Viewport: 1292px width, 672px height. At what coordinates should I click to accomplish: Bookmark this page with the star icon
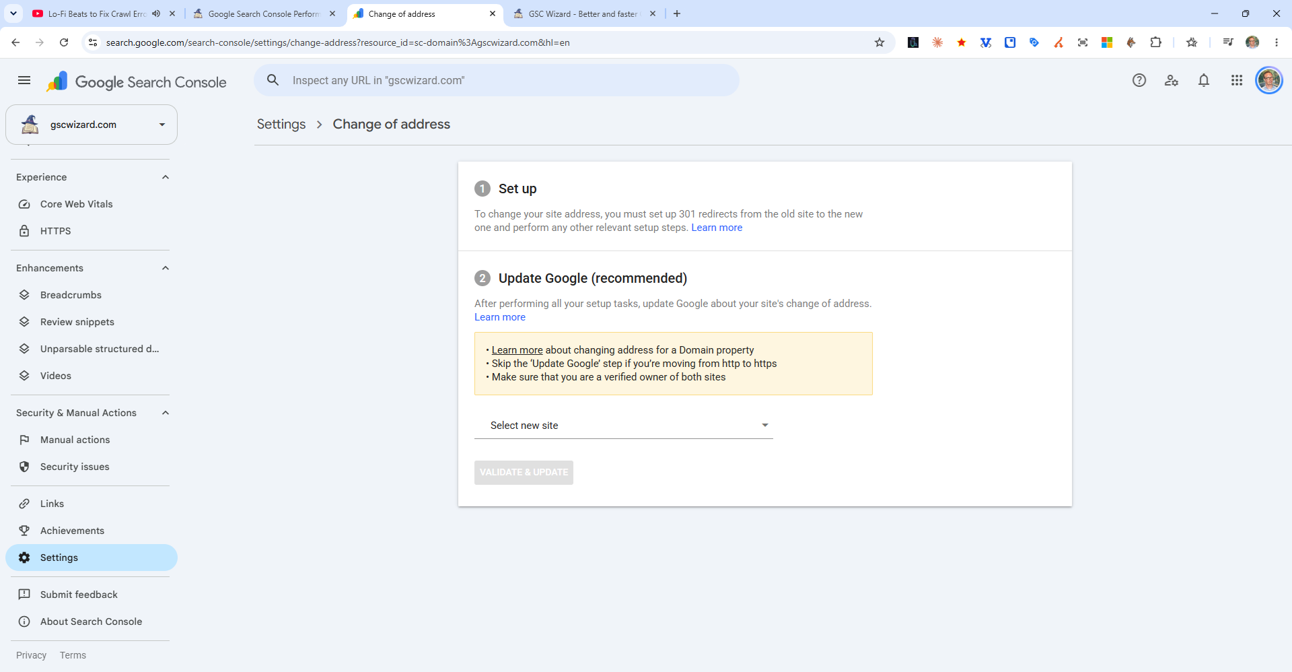[x=880, y=42]
